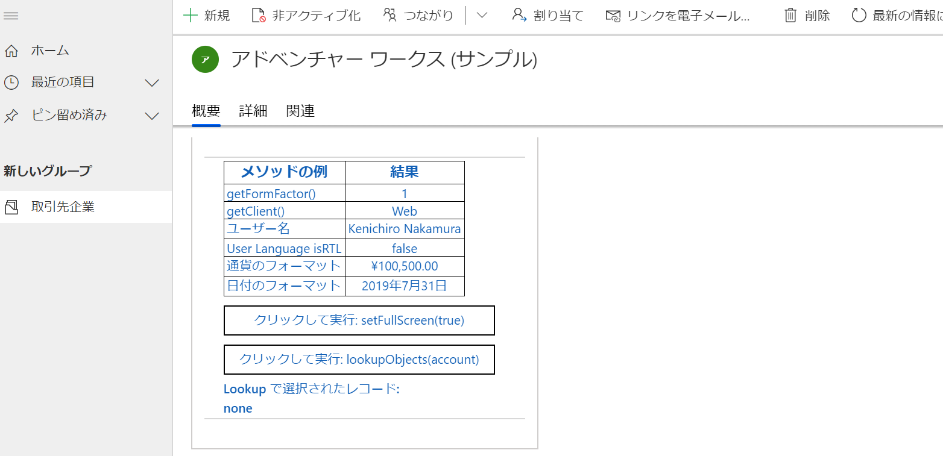Screen dimensions: 943x456
Task: Click the ユーザー名 cell
Action: [x=285, y=229]
